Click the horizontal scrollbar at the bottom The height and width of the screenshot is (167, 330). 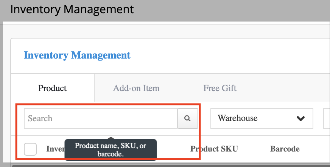pyautogui.click(x=171, y=166)
